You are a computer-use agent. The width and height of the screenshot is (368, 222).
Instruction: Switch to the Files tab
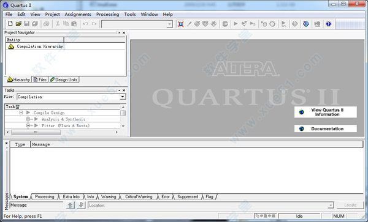tap(40, 80)
